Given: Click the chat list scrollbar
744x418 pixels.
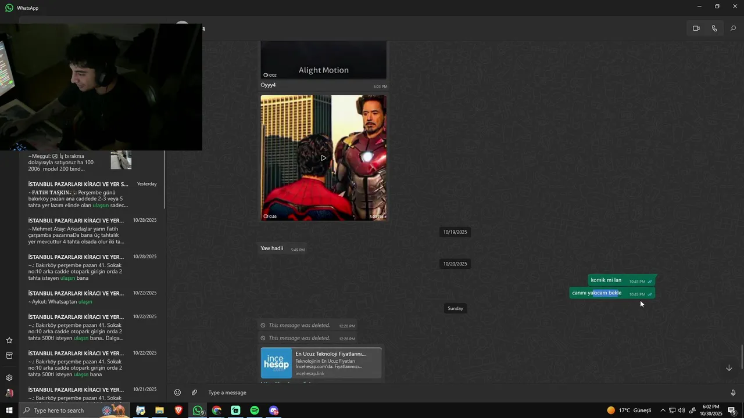Looking at the screenshot, I should (x=165, y=180).
